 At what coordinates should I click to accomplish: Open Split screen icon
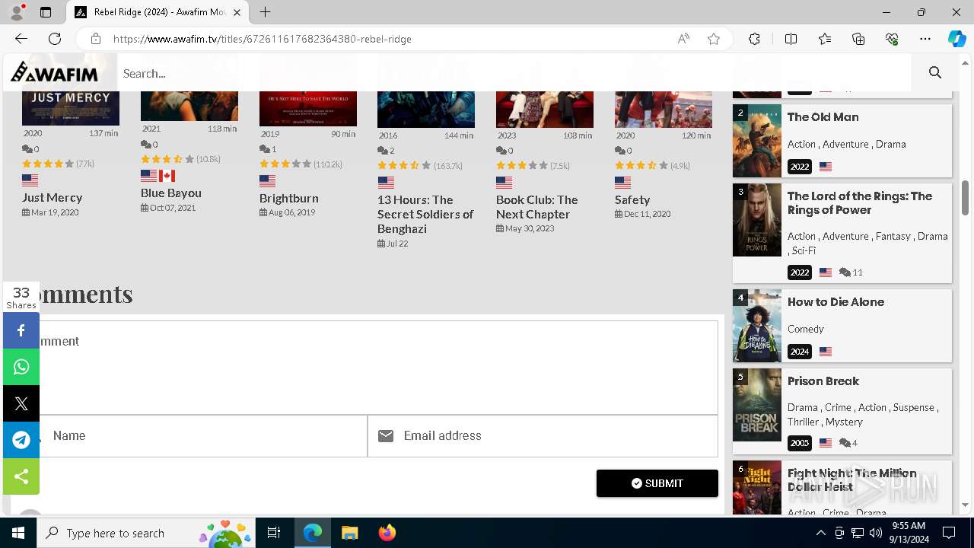pyautogui.click(x=791, y=39)
